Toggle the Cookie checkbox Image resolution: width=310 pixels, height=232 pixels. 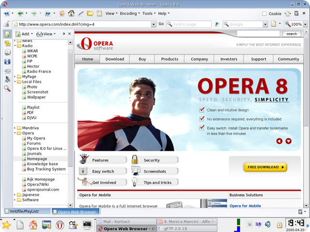pos(264,14)
